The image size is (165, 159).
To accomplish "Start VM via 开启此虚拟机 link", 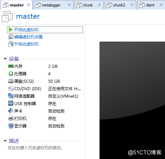I will 26,30.
